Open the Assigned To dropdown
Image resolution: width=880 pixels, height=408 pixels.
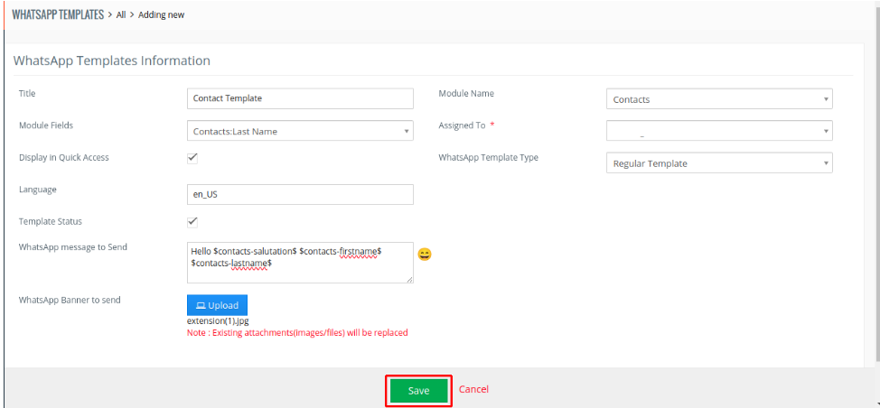719,131
